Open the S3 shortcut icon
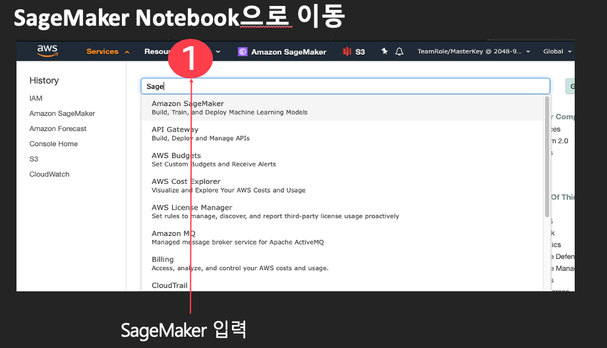 347,51
